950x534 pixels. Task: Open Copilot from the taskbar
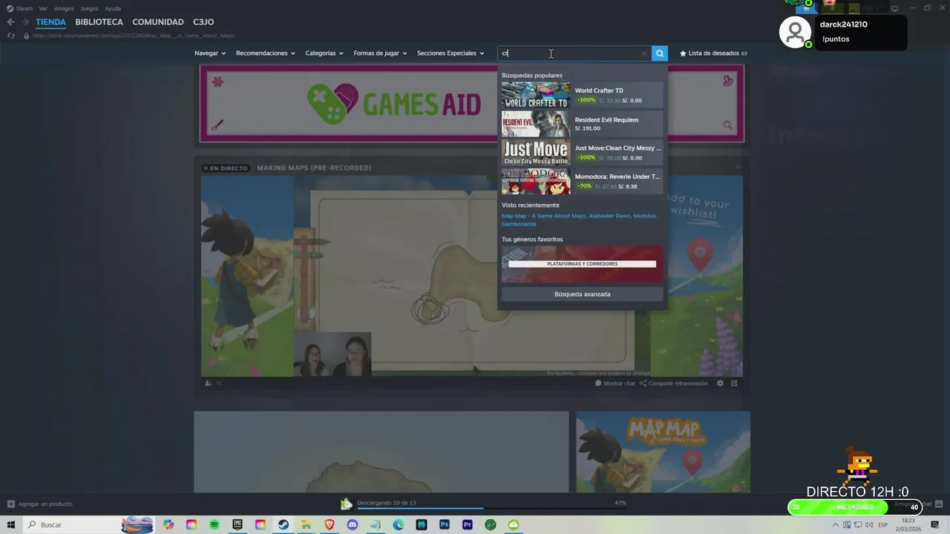click(168, 525)
